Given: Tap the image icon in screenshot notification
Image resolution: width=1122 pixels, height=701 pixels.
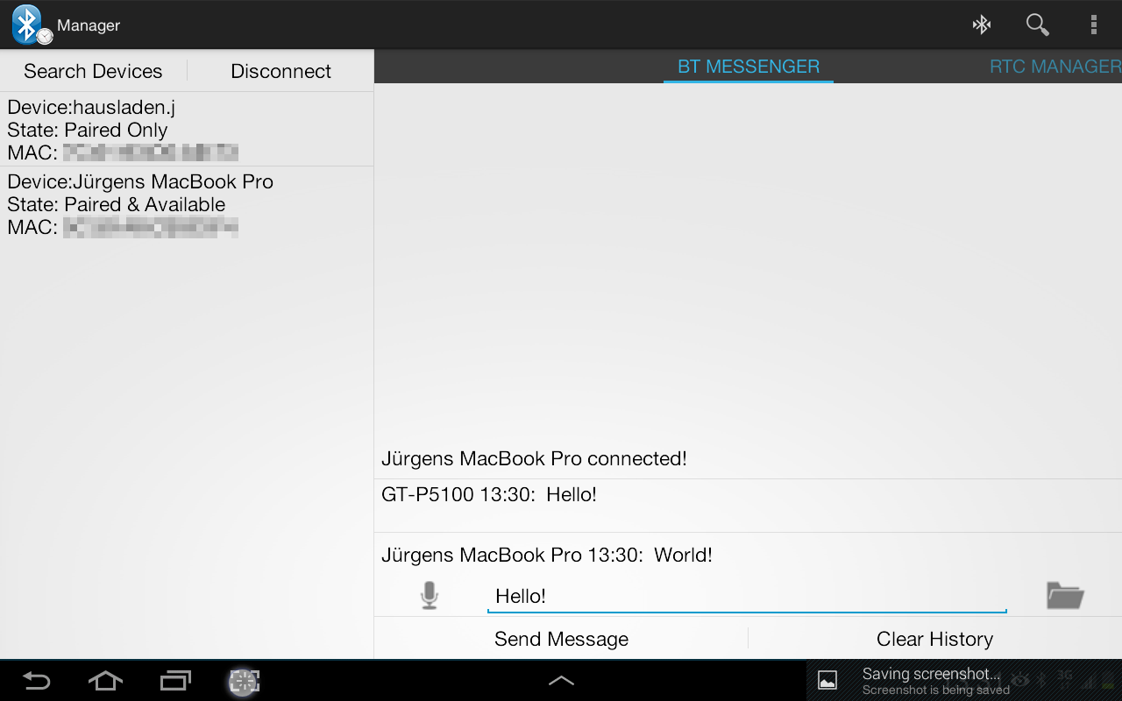Looking at the screenshot, I should pos(827,681).
